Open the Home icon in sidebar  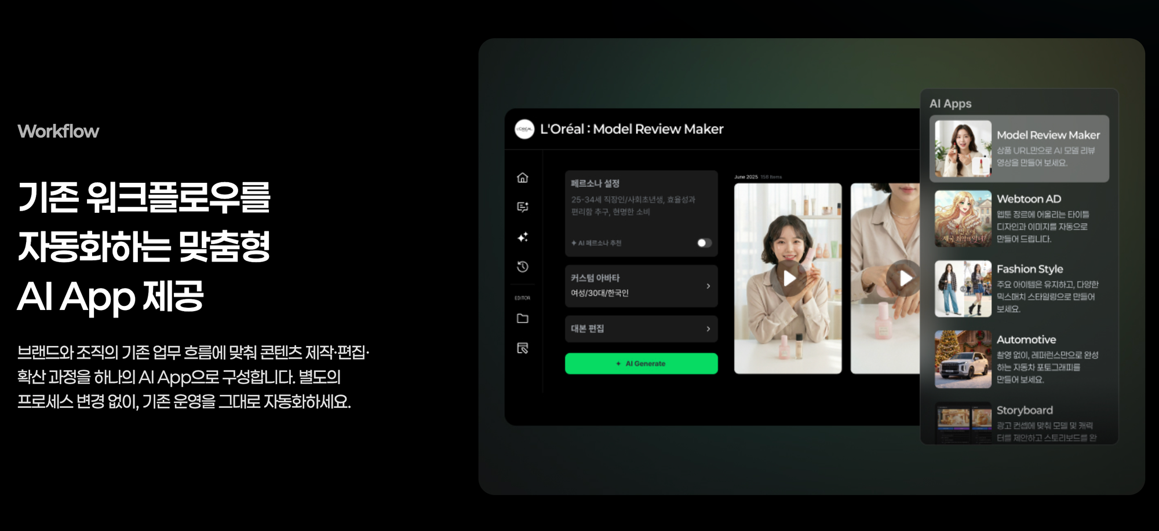[522, 178]
